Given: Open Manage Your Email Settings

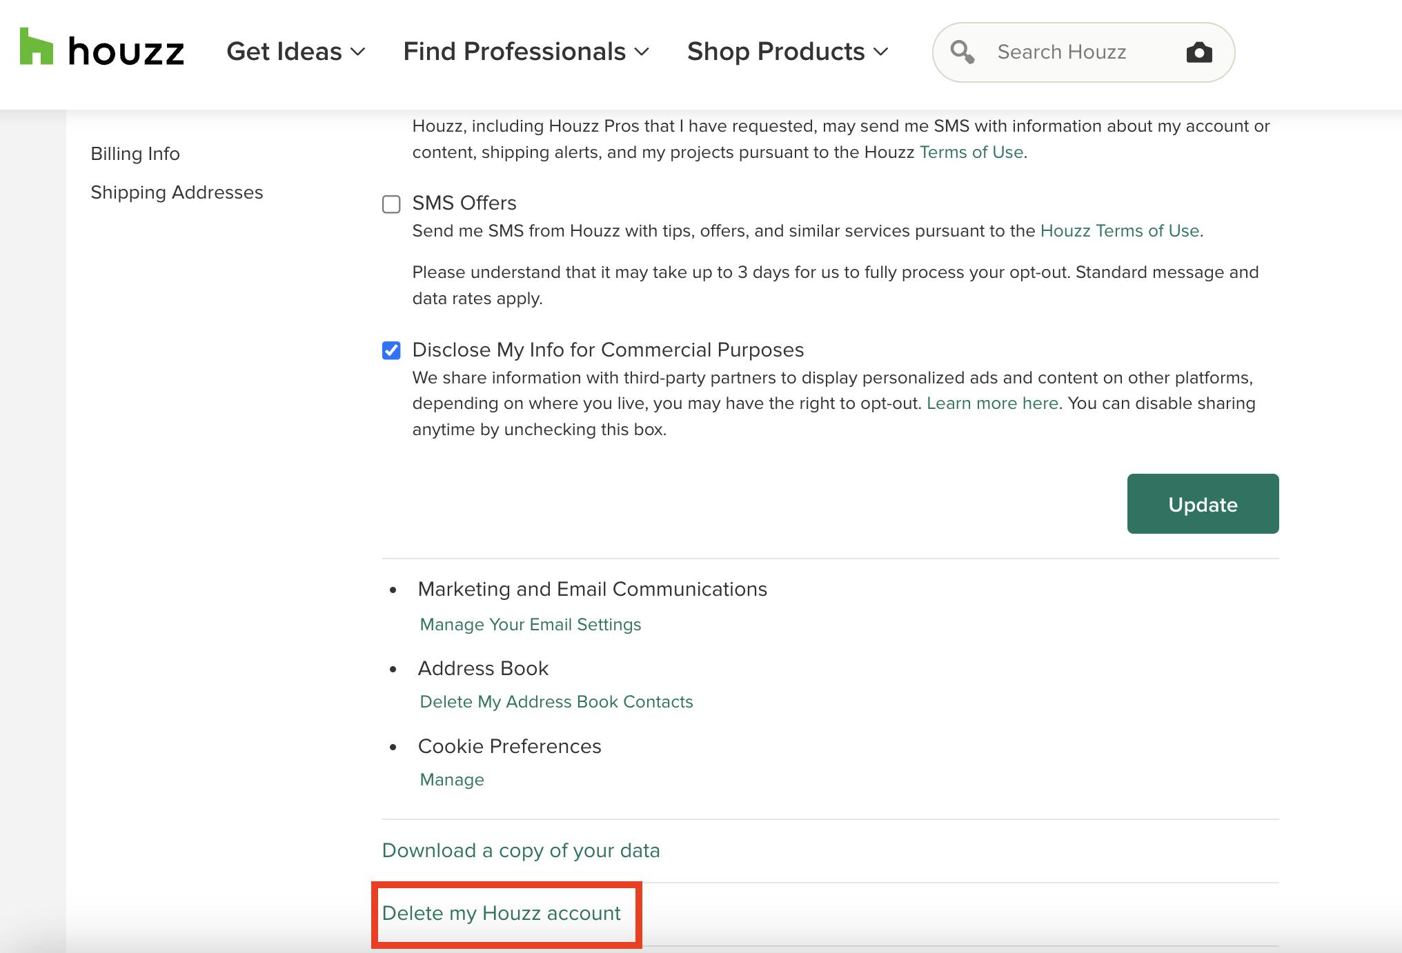Looking at the screenshot, I should click(x=531, y=625).
